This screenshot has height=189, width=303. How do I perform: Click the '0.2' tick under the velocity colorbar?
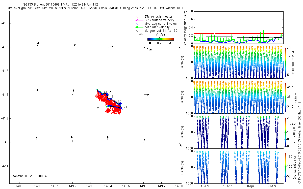(x=159, y=43)
